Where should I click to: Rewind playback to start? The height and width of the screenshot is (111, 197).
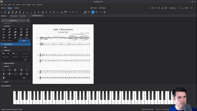point(152,8)
